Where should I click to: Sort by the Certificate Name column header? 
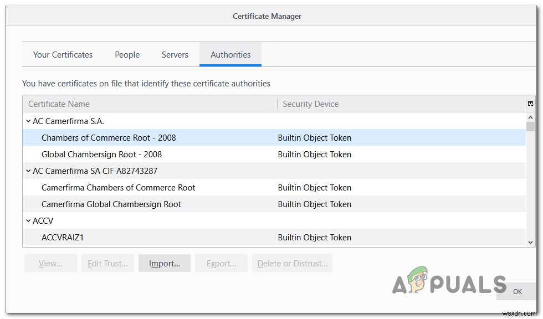pos(59,104)
